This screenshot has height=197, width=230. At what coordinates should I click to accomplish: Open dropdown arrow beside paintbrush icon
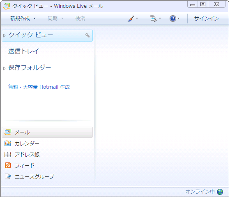click(137, 19)
